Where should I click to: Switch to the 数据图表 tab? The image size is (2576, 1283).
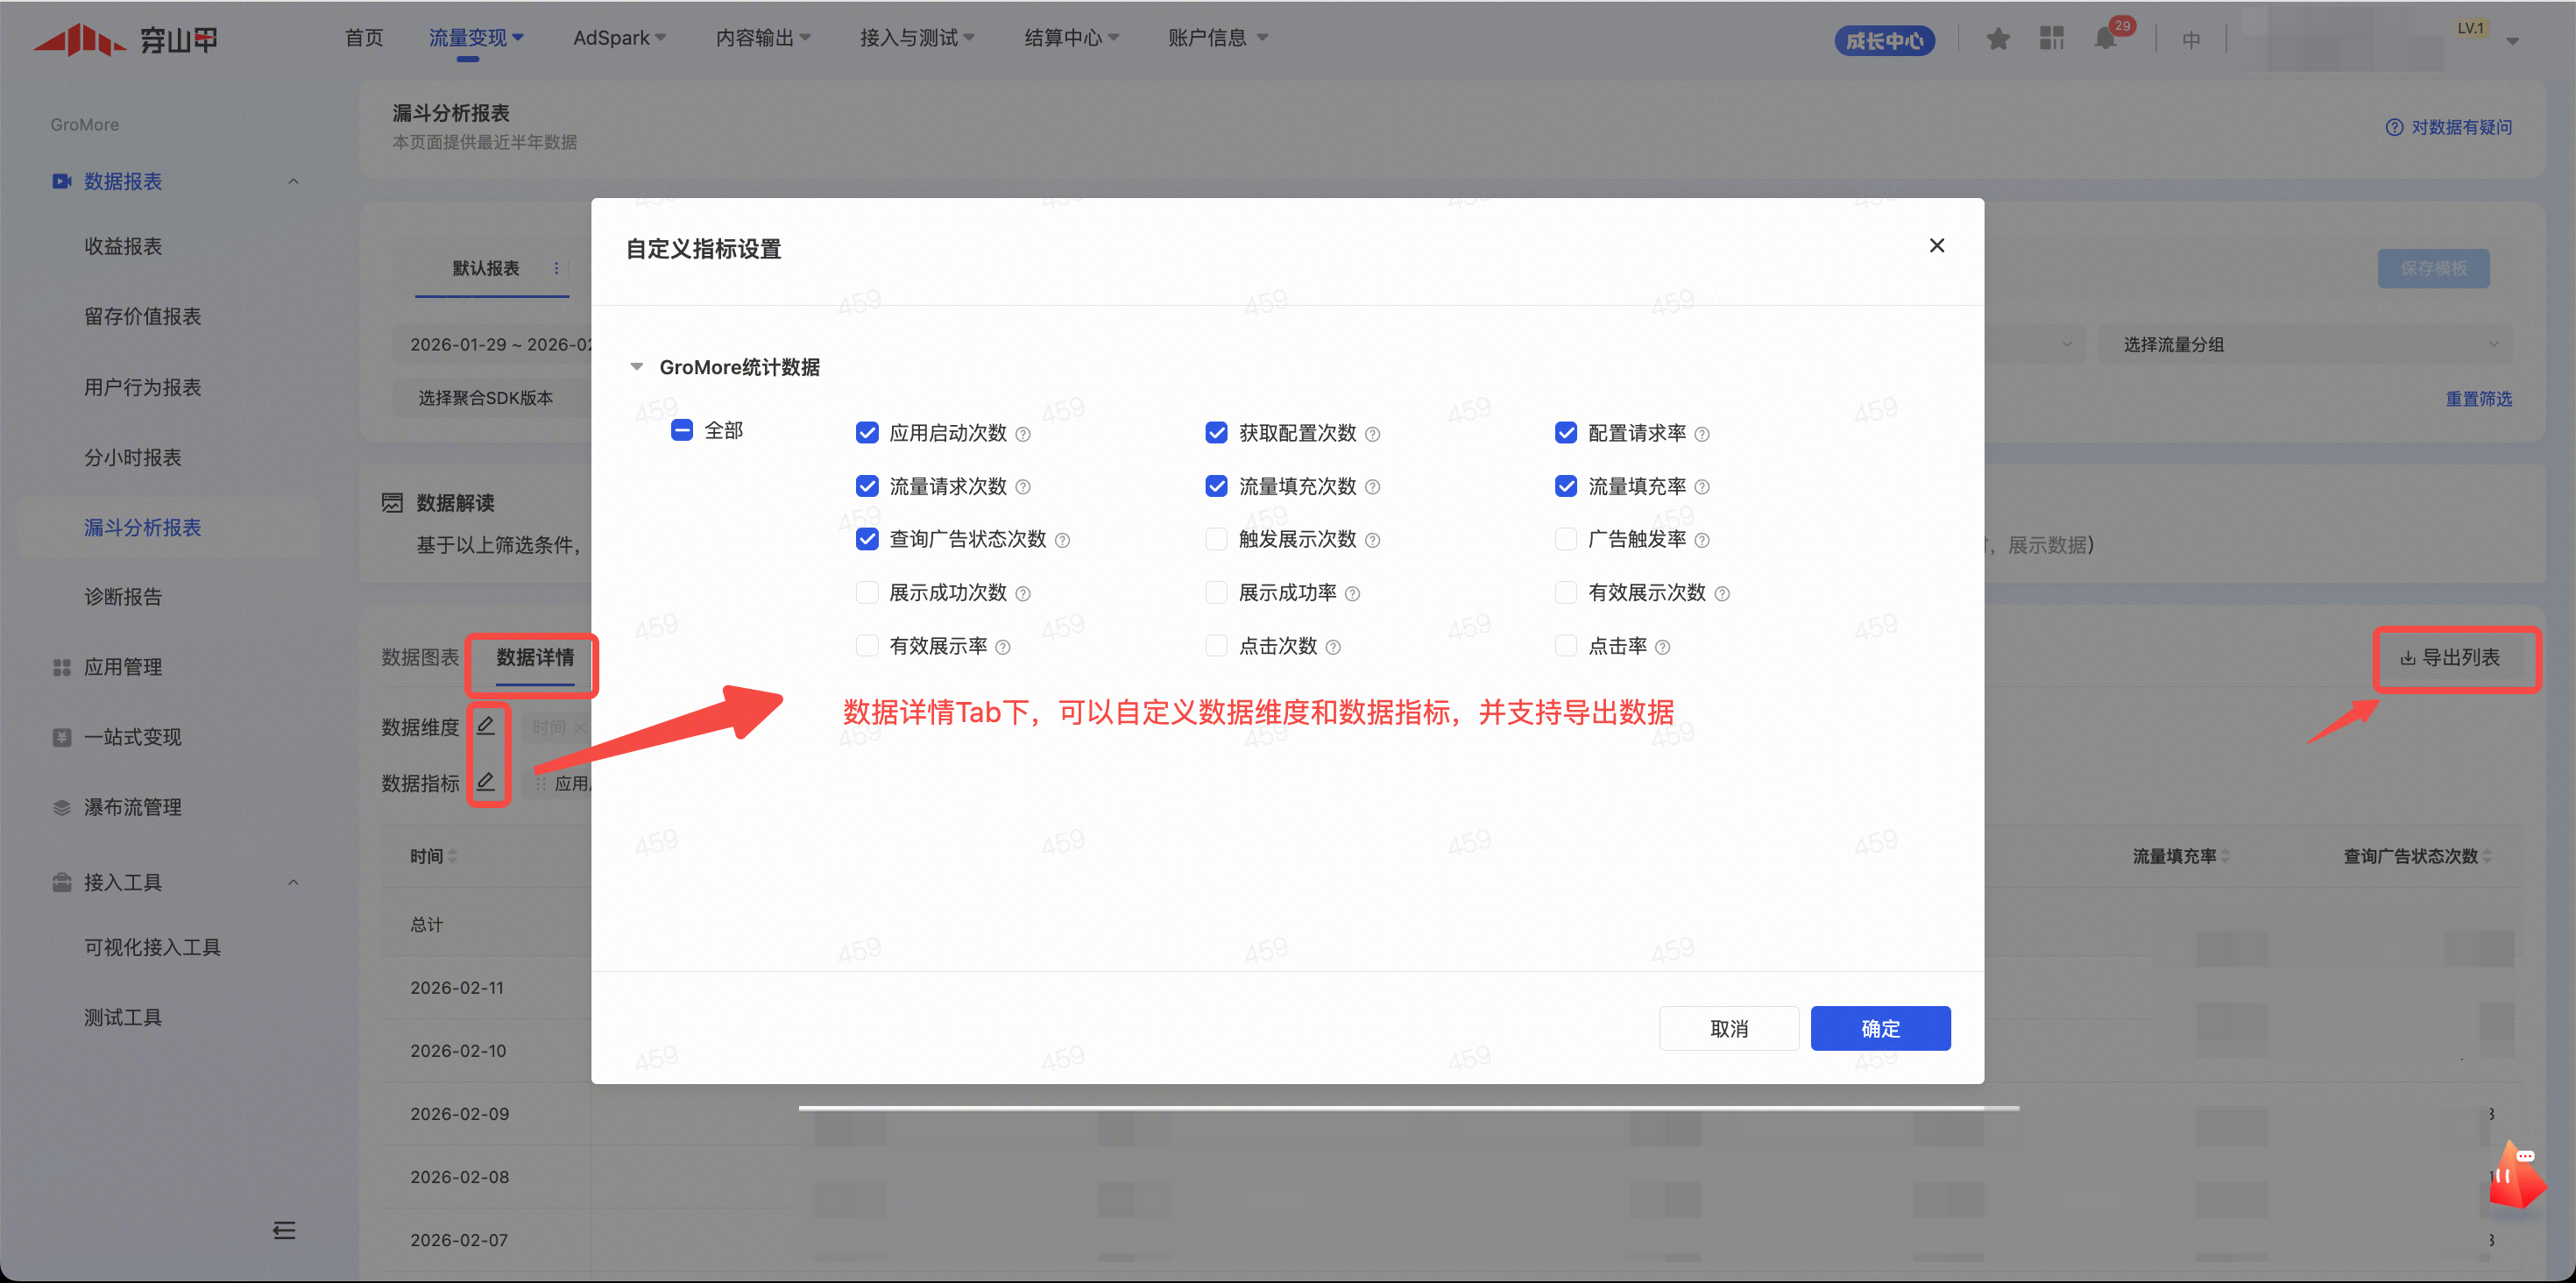[x=419, y=657]
